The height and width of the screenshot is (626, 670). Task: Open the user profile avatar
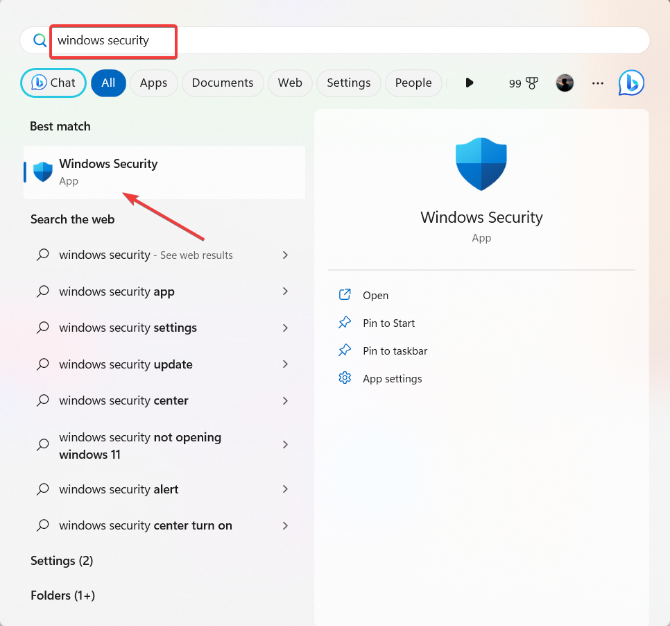[565, 83]
